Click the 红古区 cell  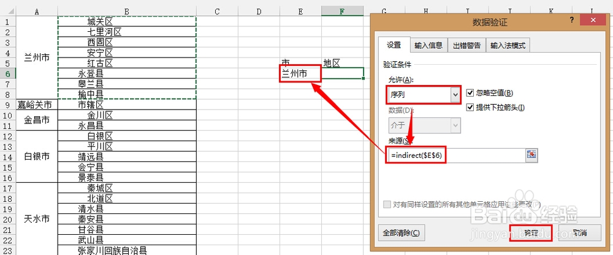[127, 63]
